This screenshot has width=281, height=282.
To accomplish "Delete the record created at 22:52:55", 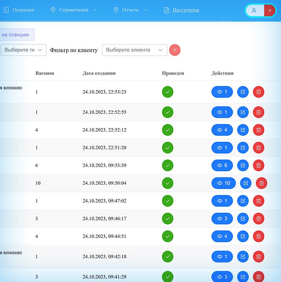I will coord(258,112).
